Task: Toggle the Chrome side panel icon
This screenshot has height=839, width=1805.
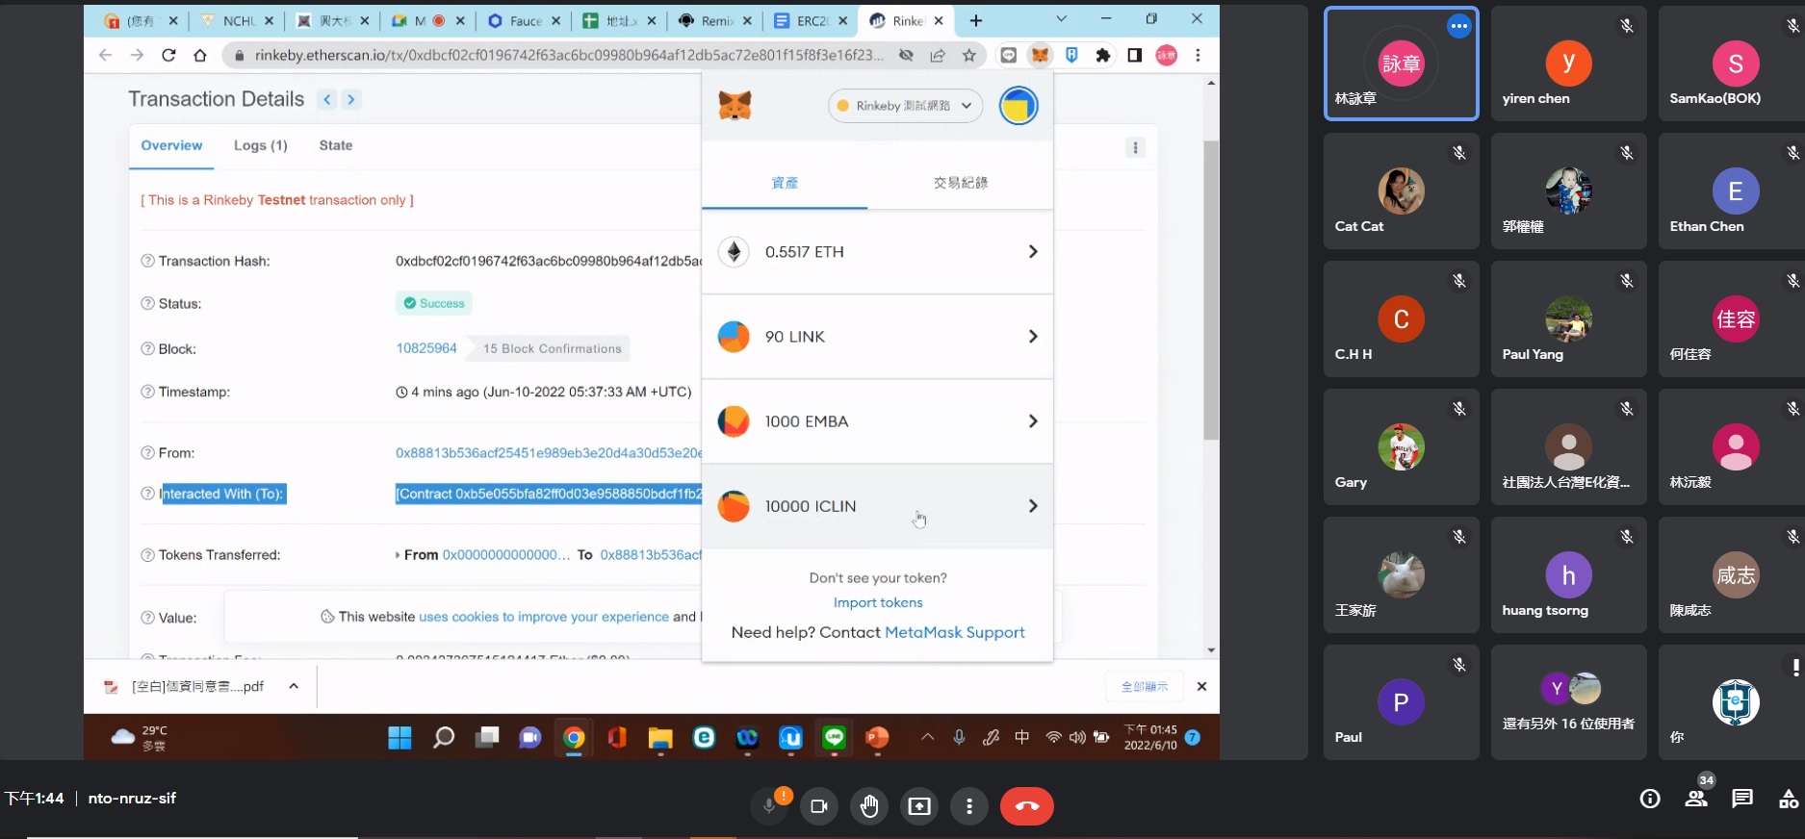Action: pyautogui.click(x=1135, y=55)
